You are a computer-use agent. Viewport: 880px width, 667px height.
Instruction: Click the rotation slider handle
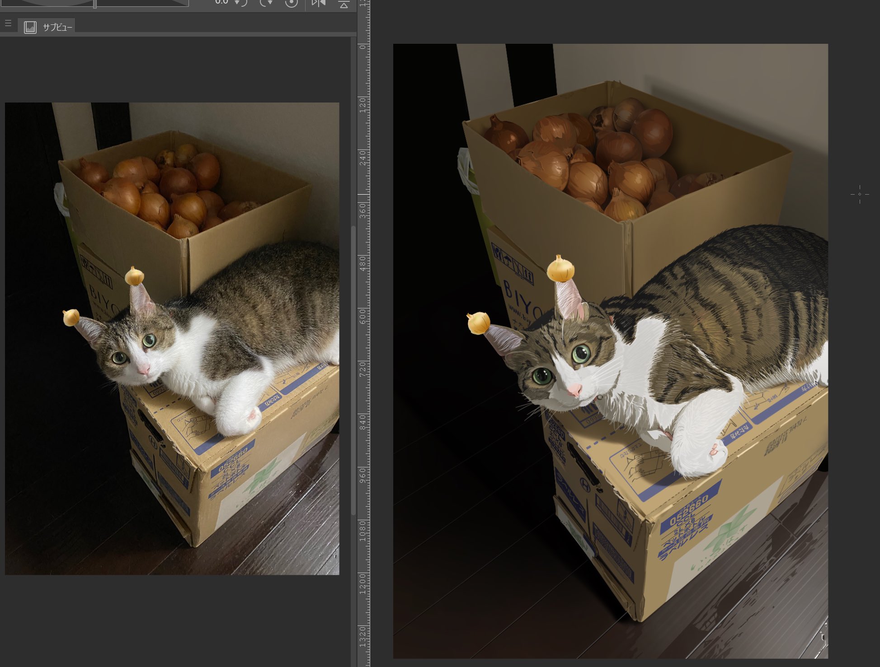click(95, 4)
